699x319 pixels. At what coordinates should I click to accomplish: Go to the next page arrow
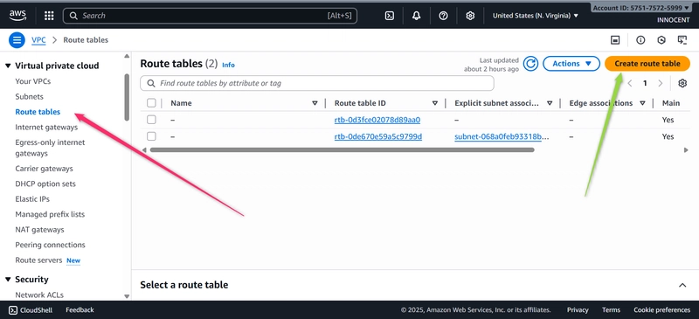tap(661, 83)
